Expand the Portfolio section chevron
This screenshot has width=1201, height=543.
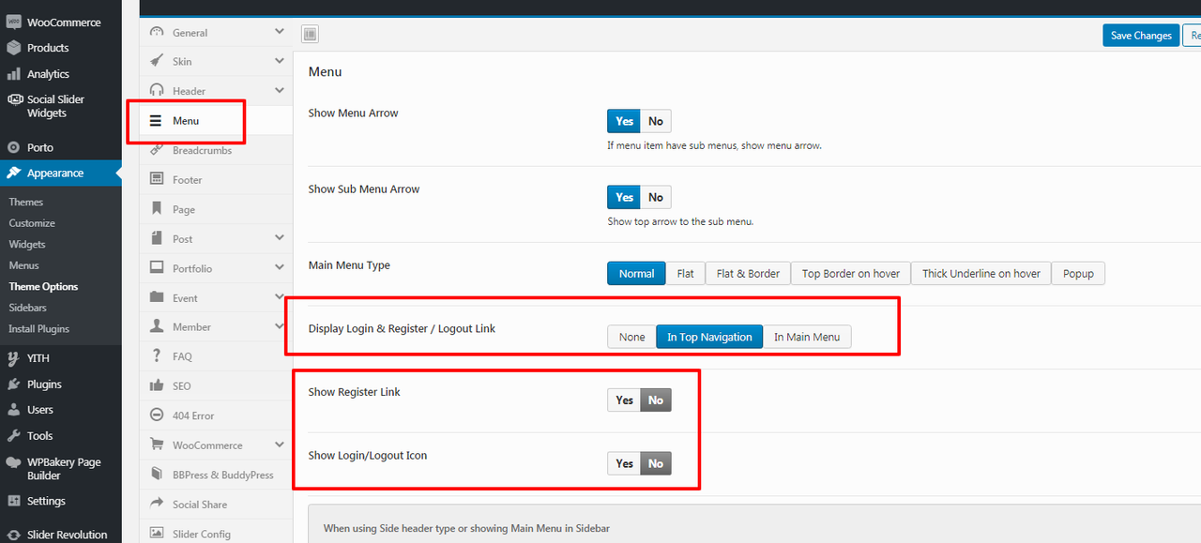click(280, 268)
